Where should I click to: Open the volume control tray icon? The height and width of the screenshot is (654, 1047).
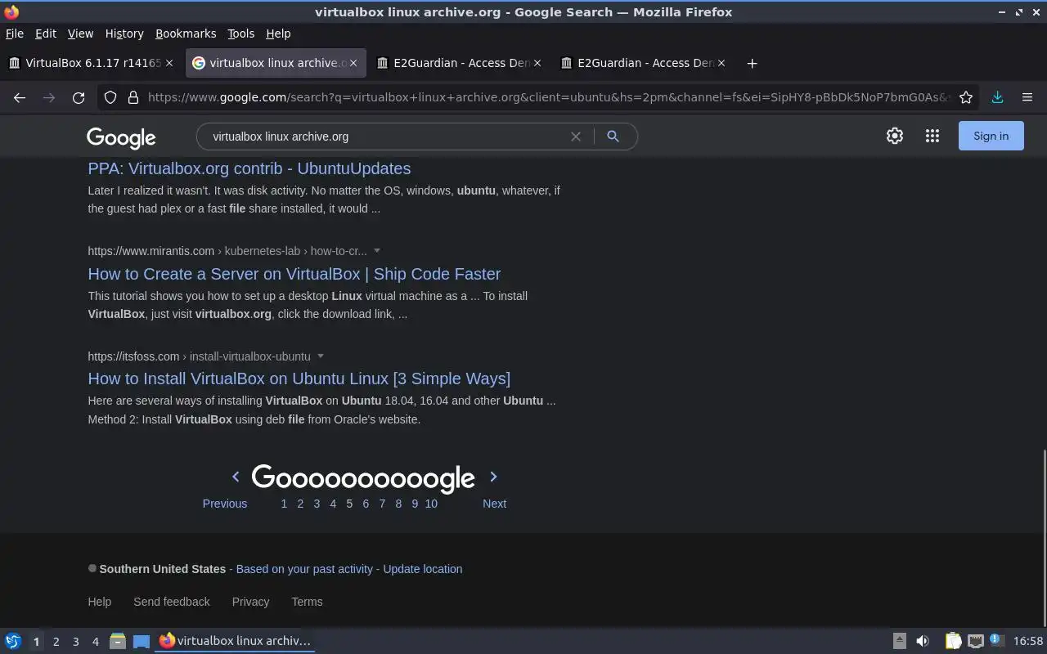click(x=922, y=641)
